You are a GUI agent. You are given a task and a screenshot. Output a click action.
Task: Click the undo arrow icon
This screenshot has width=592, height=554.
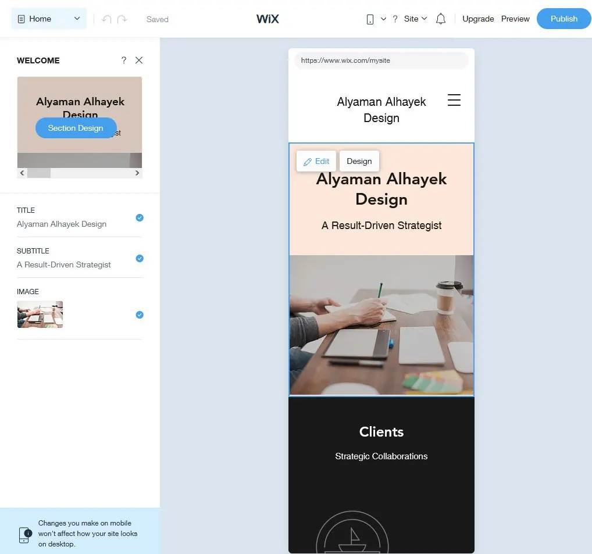tap(106, 19)
